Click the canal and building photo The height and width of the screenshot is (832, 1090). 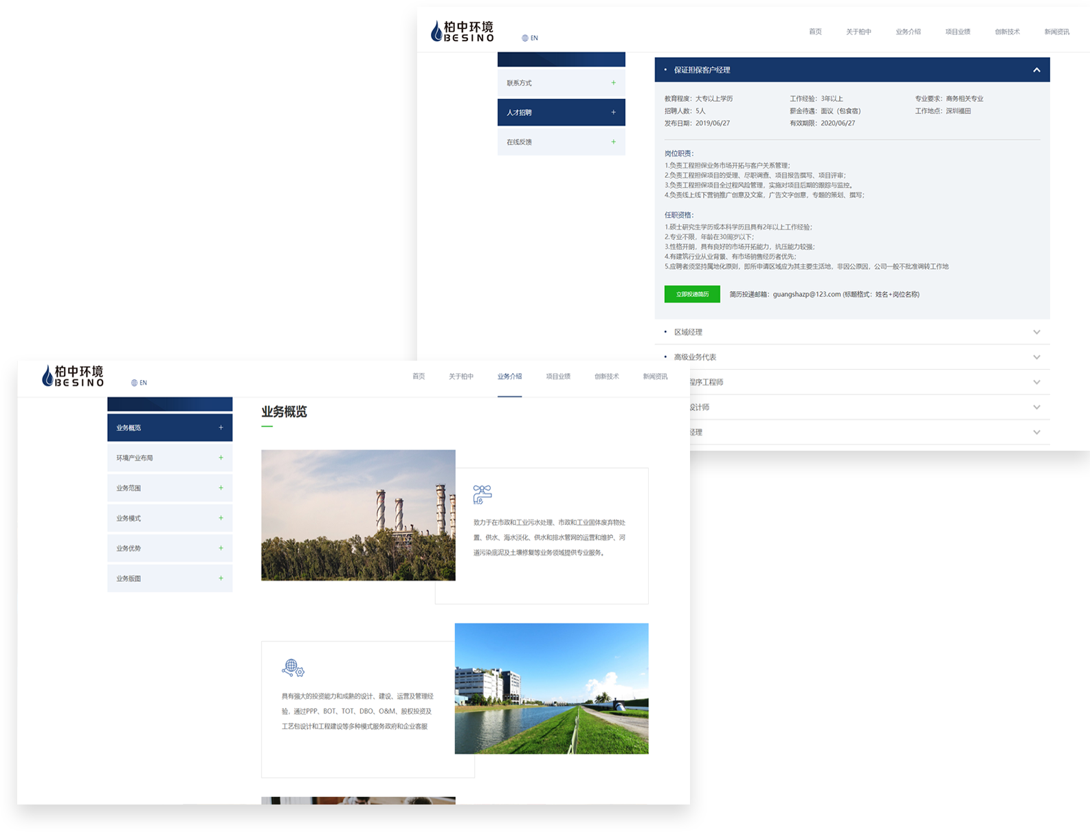click(552, 688)
